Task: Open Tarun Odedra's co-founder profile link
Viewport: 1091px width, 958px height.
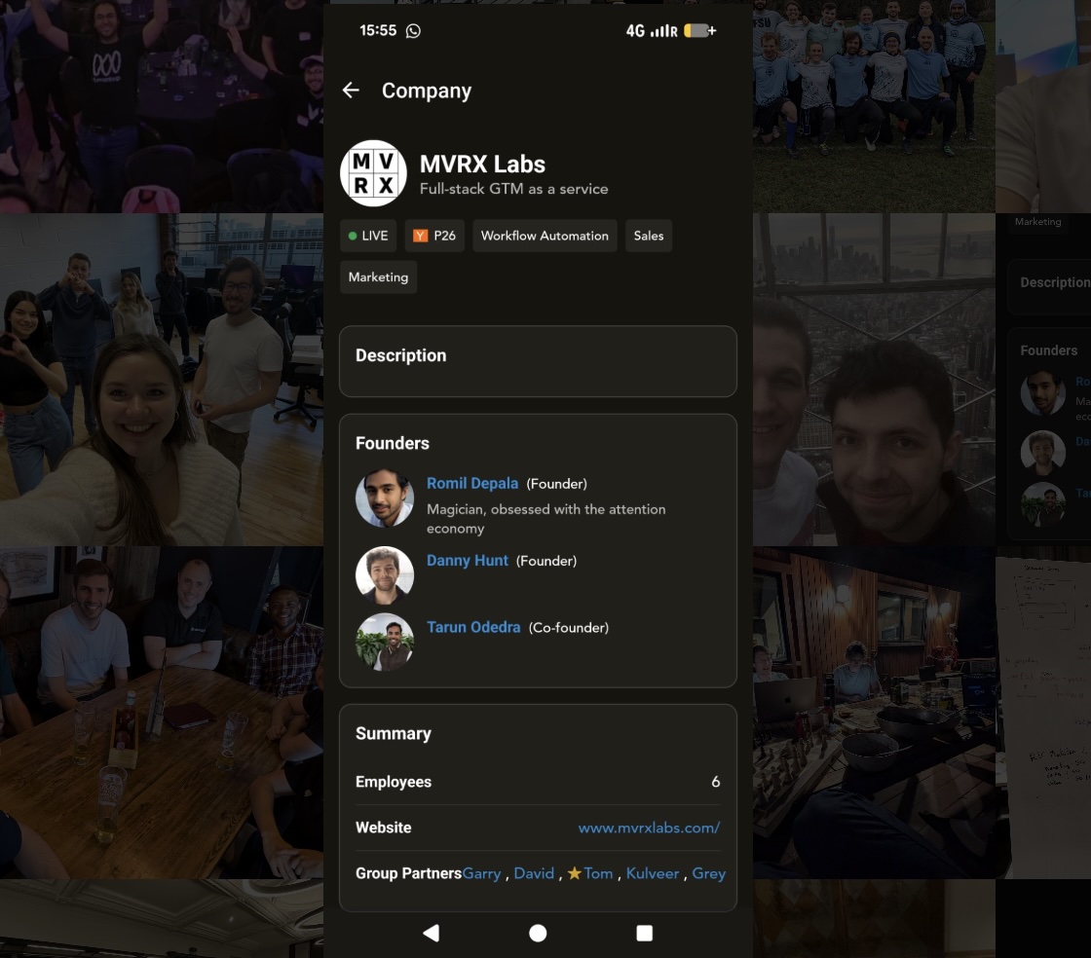Action: (x=473, y=627)
